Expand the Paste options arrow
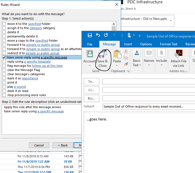The width and height of the screenshot is (195, 173). click(117, 66)
